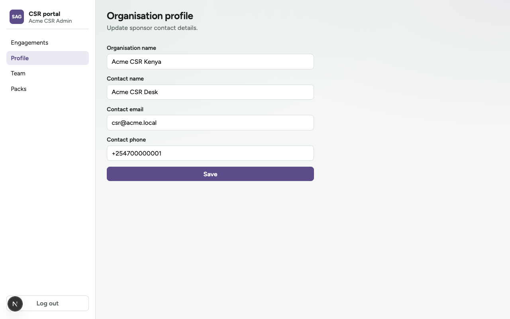Click the Contact phone input
This screenshot has height=319, width=510.
(210, 153)
